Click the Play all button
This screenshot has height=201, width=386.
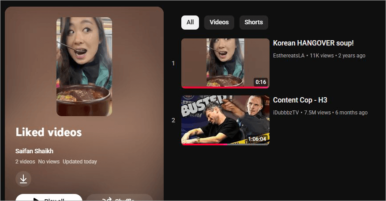click(x=49, y=198)
